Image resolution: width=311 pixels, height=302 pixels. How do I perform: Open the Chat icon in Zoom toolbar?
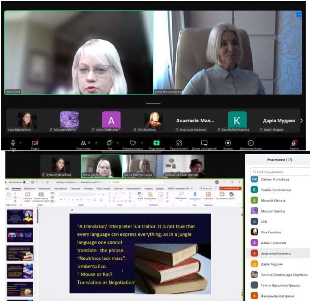[110, 143]
